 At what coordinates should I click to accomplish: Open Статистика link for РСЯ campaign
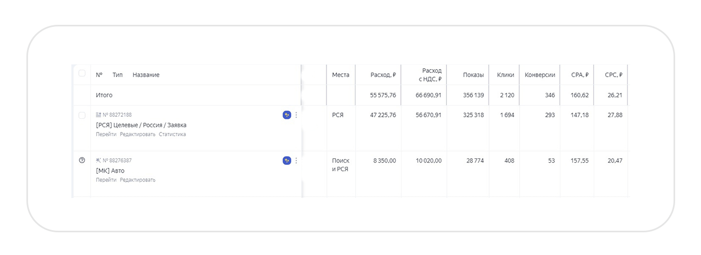click(172, 135)
